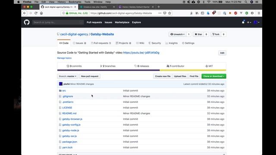Click Create new file button
The width and height of the screenshot is (276, 155).
(x=163, y=76)
